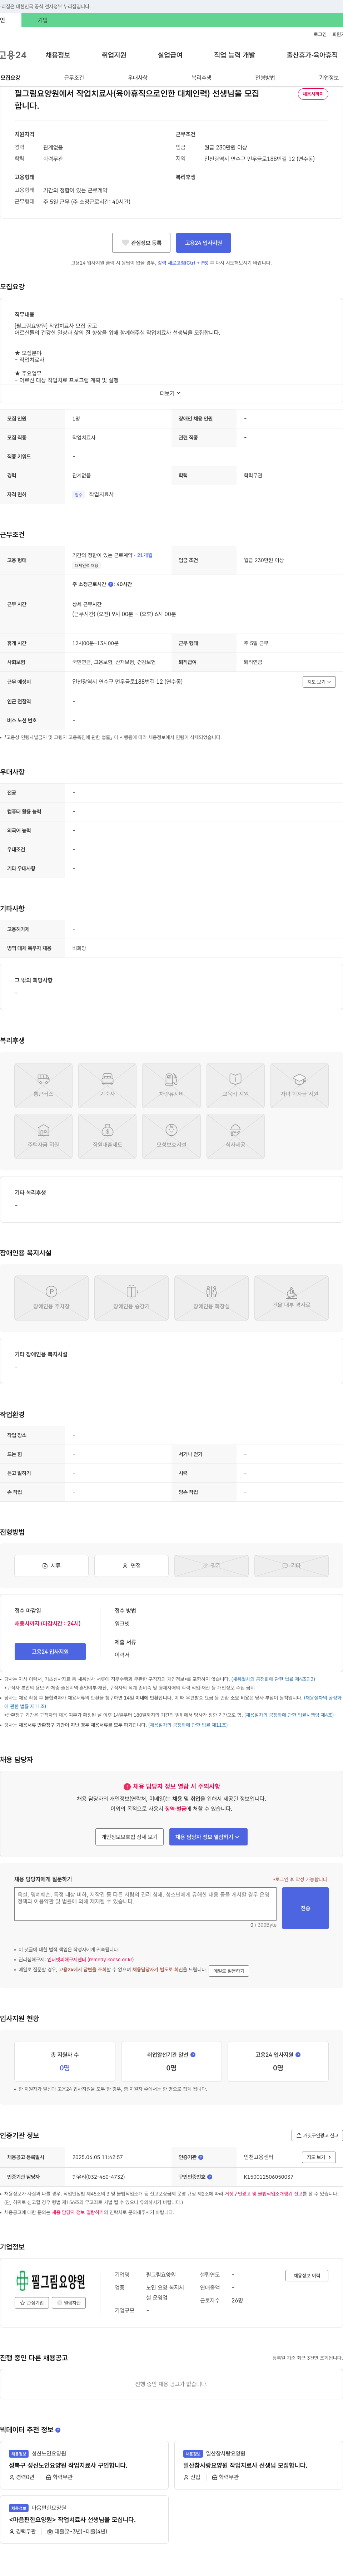Screen dimensions: 343x2576
Task: Click info icon next to 취업알선기관 알선
Action: pos(193,2055)
